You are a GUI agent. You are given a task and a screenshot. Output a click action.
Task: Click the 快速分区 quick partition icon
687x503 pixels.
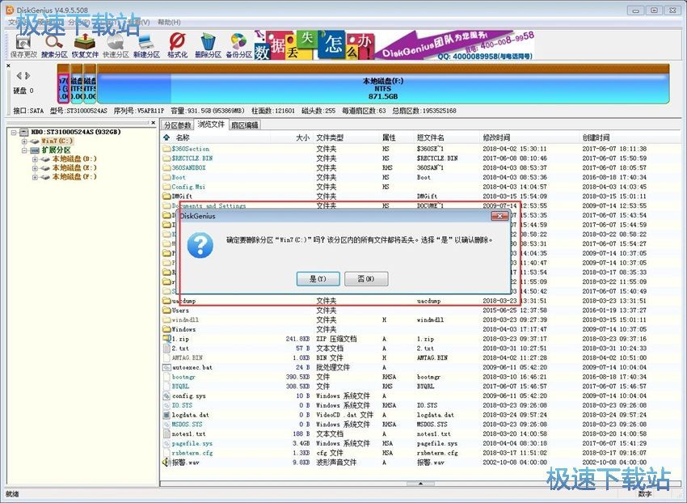[x=116, y=45]
